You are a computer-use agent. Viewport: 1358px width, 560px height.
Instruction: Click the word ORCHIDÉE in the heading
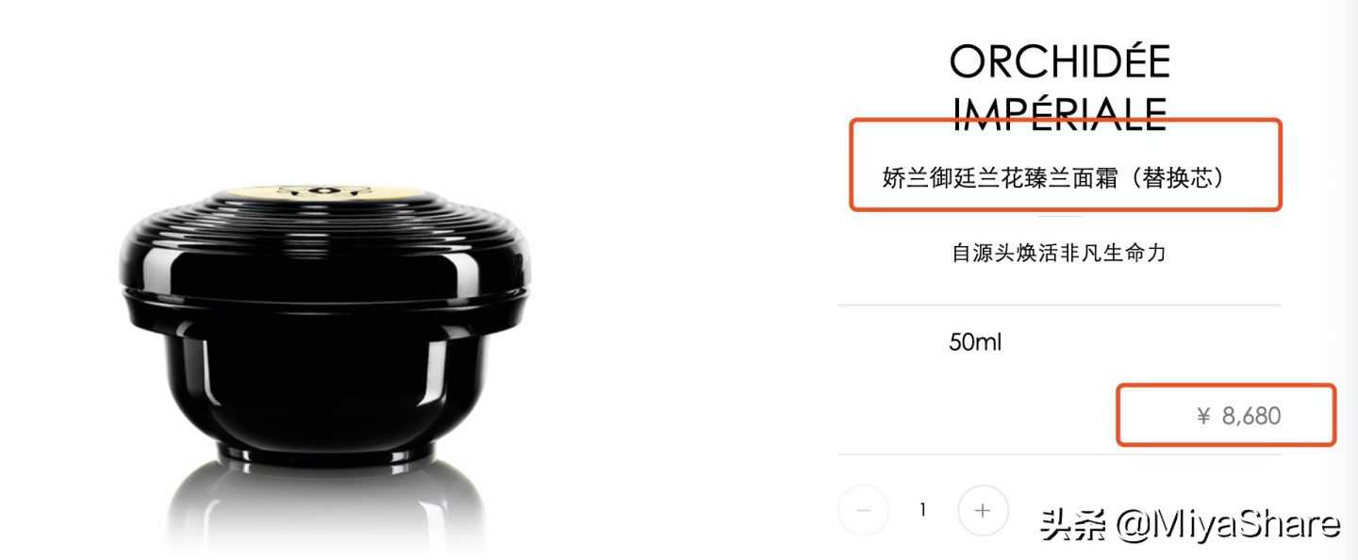point(1059,61)
